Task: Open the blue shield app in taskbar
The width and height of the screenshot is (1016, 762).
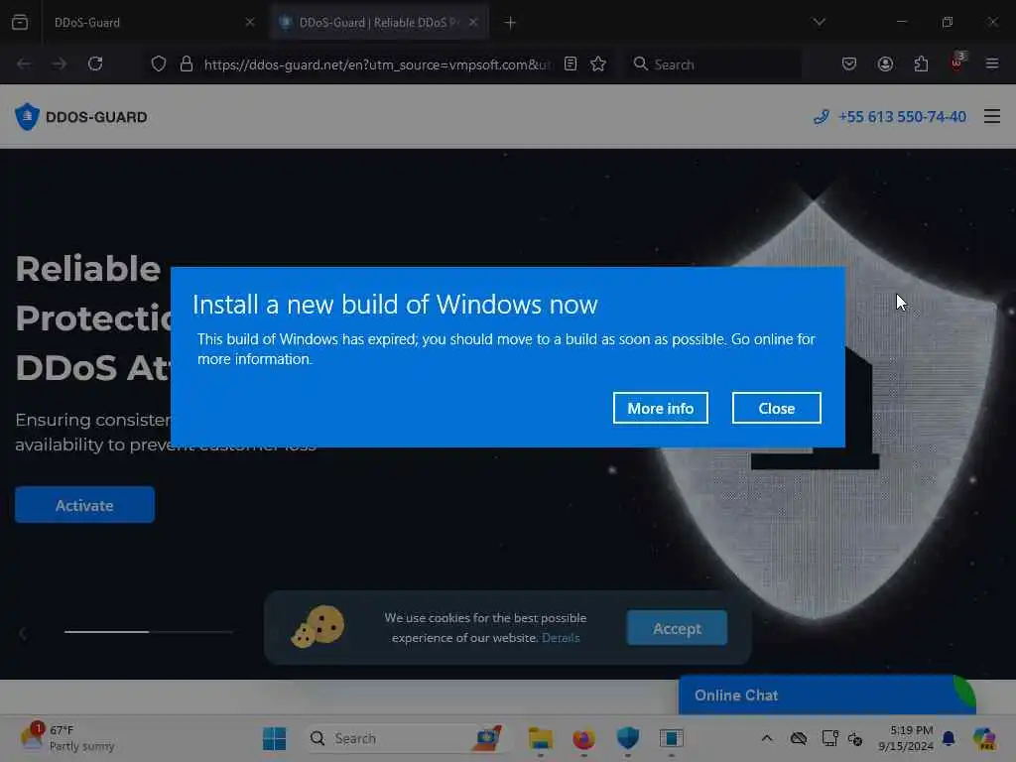Action: (x=628, y=738)
